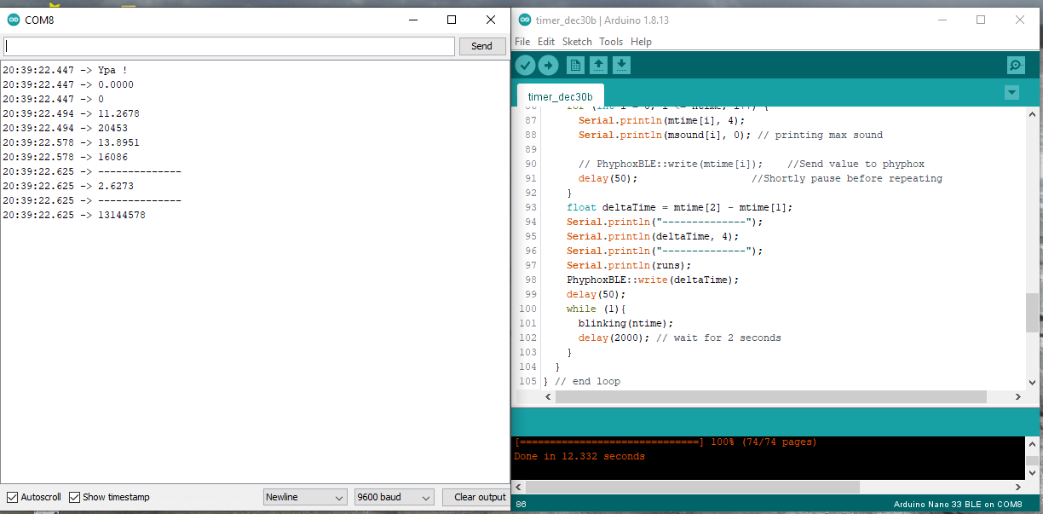Open Serial Monitor magnifier icon
Viewport: 1043px width, 514px height.
[x=1015, y=65]
